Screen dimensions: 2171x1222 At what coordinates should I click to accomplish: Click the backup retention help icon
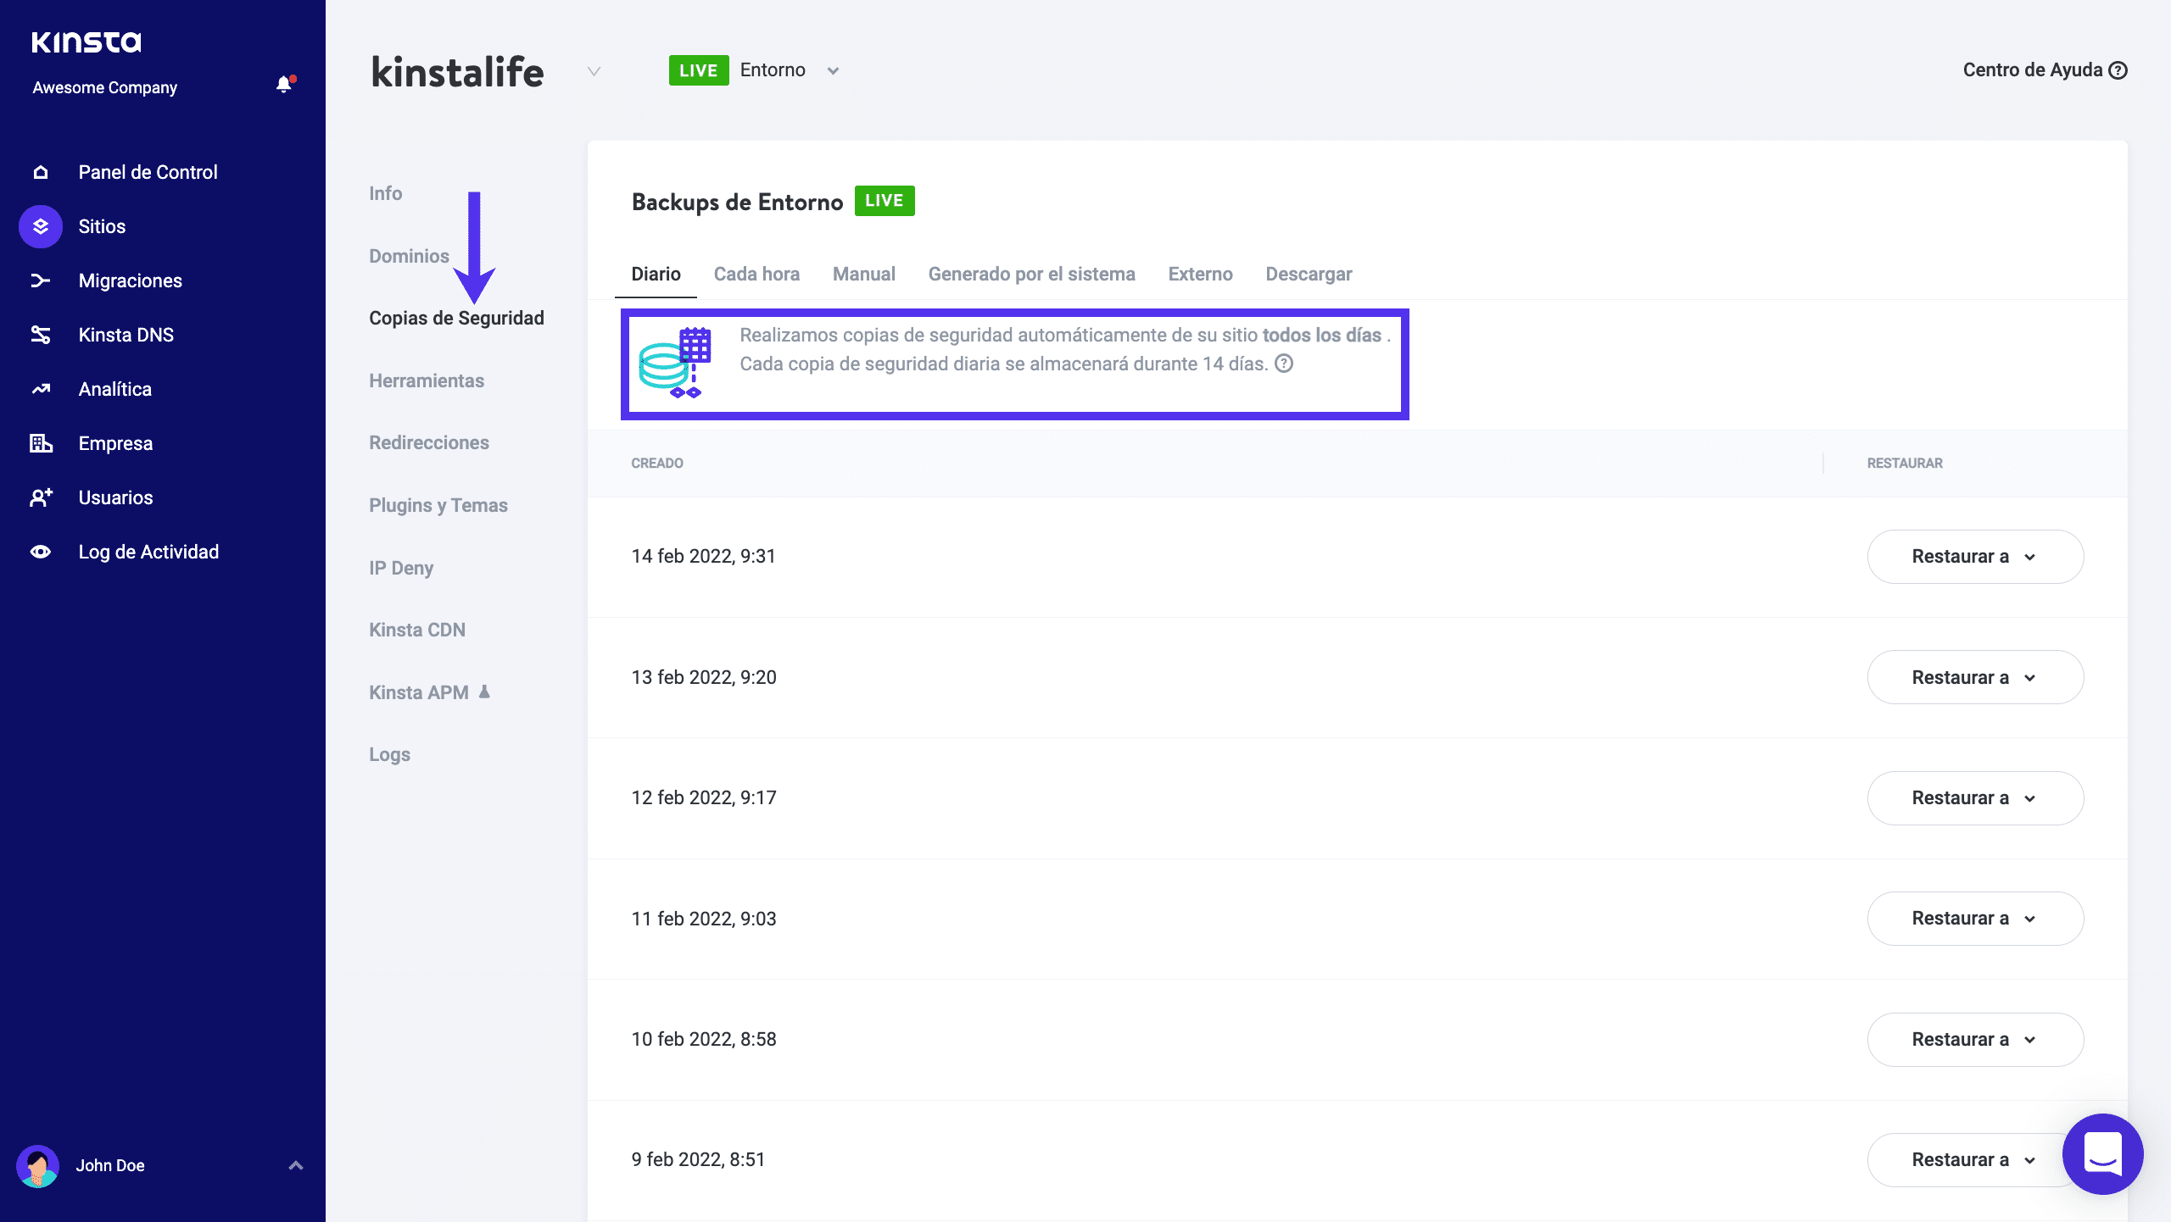point(1284,364)
